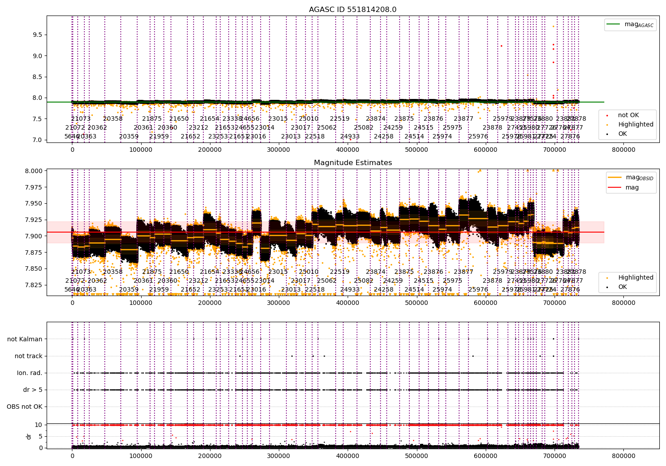This screenshot has height=466, width=666.
Task: Click obsid label 22519 in the top plot
Action: [340, 119]
